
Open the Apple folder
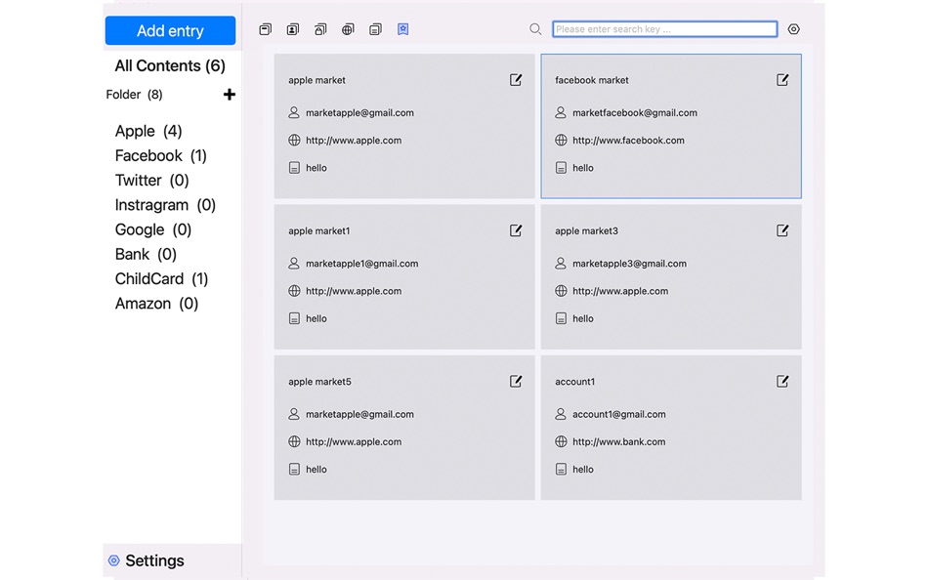(148, 131)
